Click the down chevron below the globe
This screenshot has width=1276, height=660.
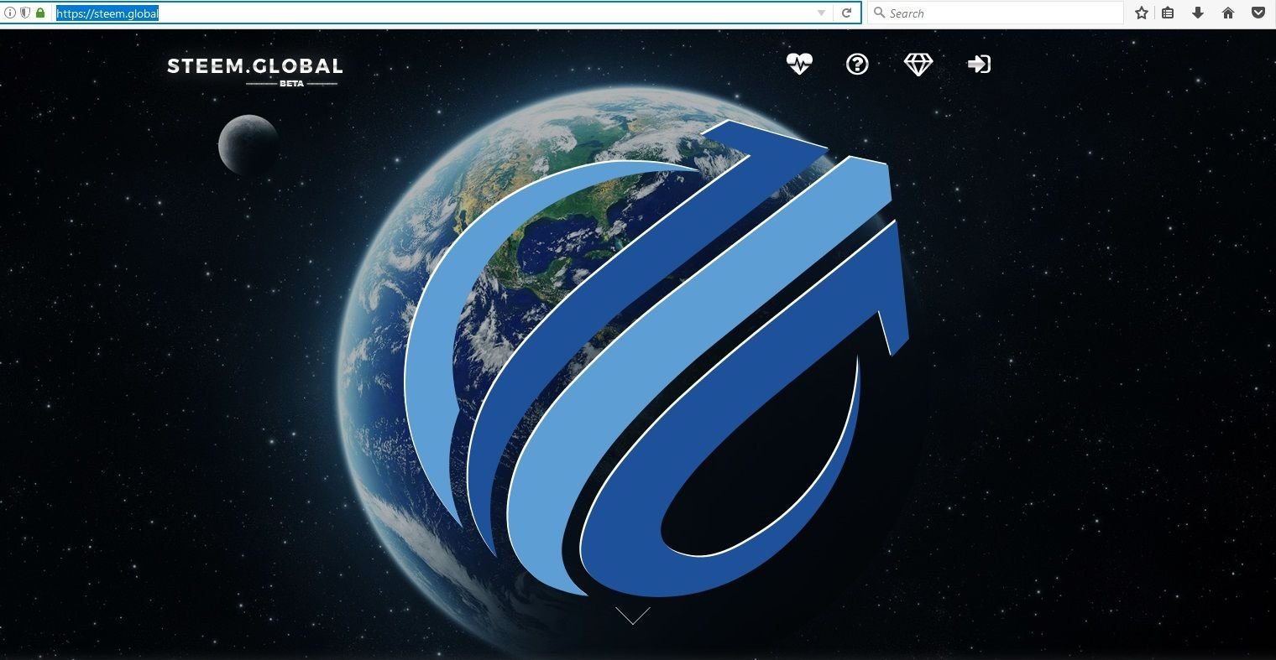coord(633,616)
